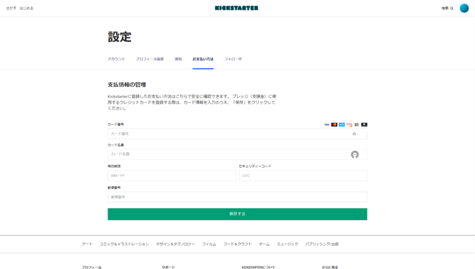This screenshot has width=475, height=269.
Task: Open the デザイン&テクノロジー category
Action: 175,244
